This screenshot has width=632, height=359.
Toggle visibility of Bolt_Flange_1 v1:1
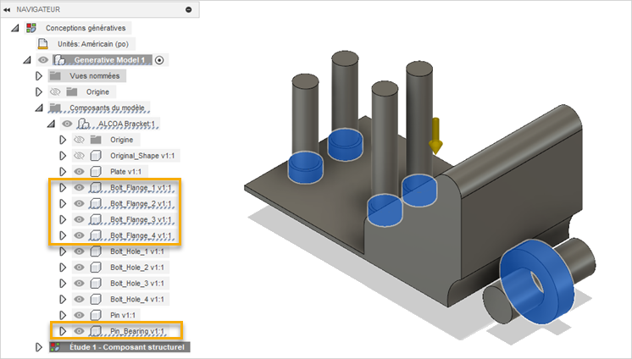click(80, 188)
